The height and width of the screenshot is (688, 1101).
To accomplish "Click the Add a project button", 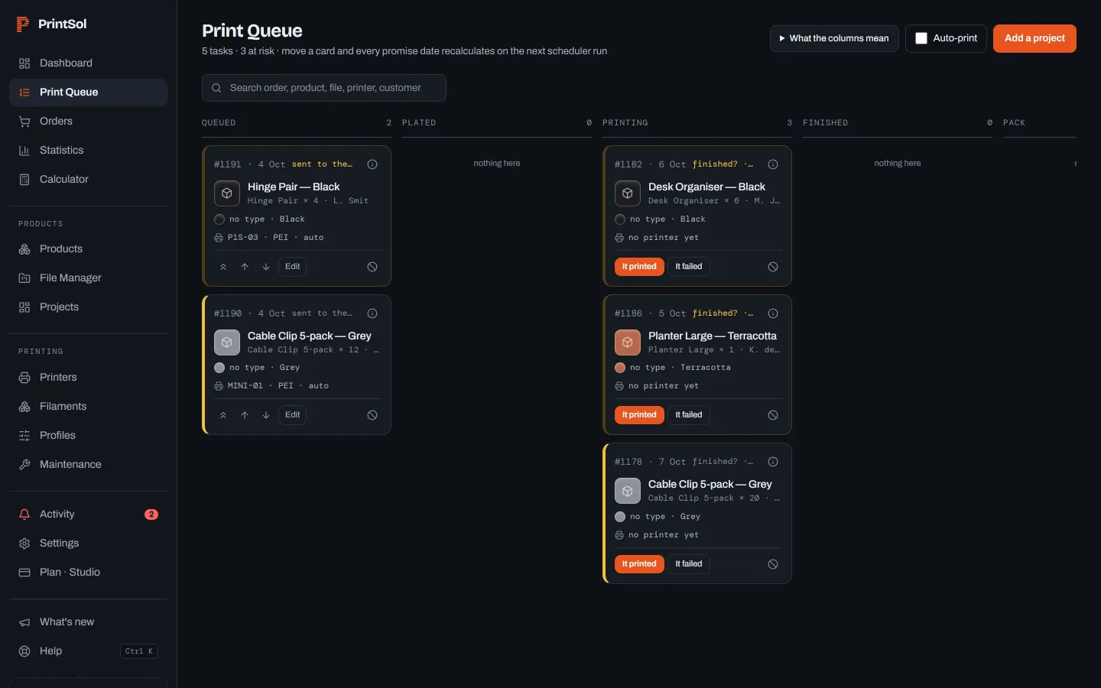I will tap(1034, 38).
